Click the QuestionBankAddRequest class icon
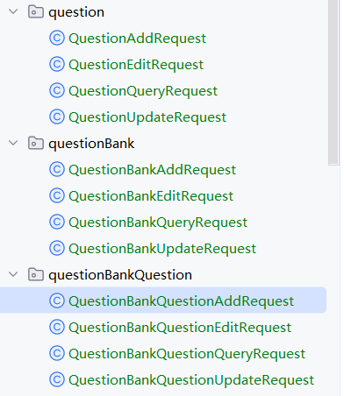 [57, 169]
